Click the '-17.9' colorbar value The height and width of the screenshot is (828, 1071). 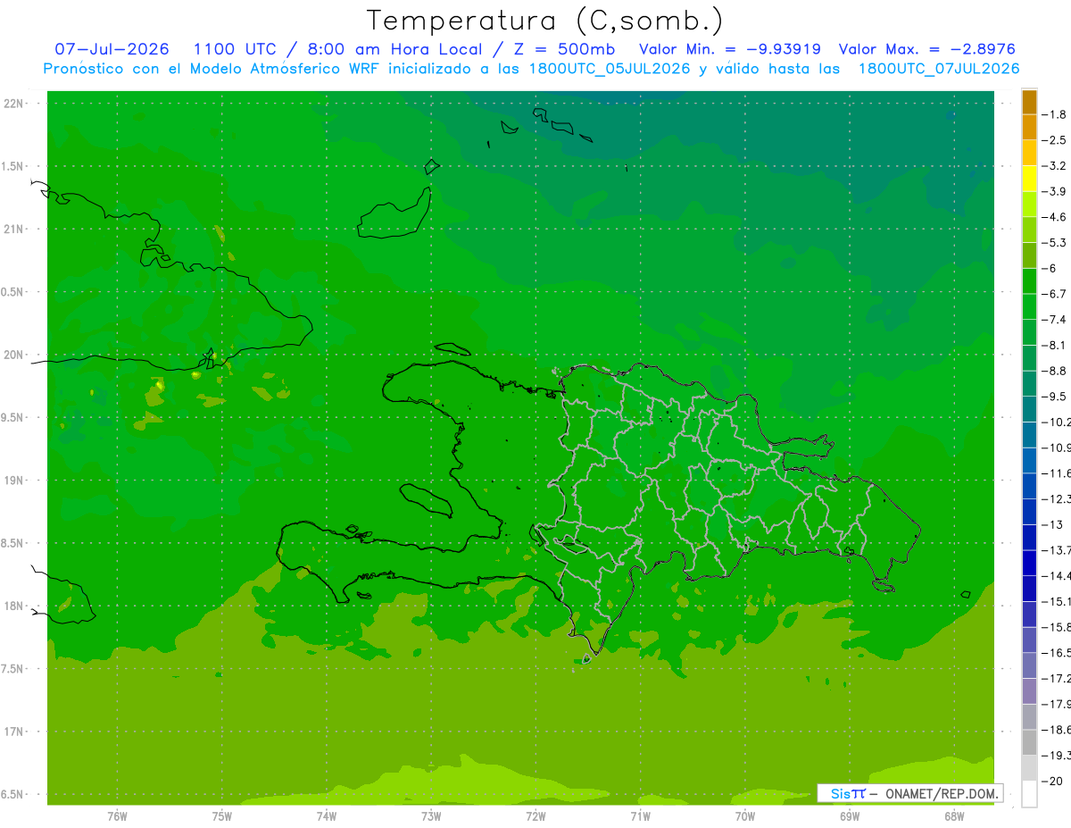pyautogui.click(x=1057, y=704)
